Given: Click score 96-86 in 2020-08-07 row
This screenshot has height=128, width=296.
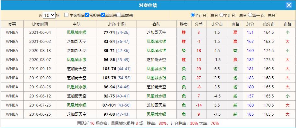Looking at the screenshot, I should tap(109, 60).
